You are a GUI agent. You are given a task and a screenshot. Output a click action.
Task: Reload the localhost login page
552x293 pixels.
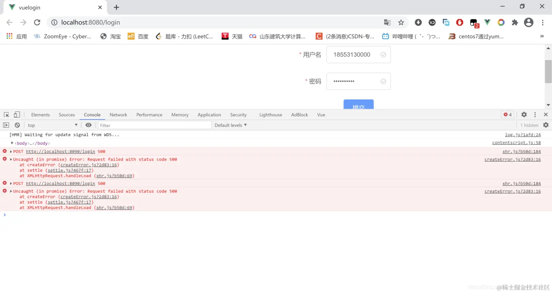pos(37,22)
